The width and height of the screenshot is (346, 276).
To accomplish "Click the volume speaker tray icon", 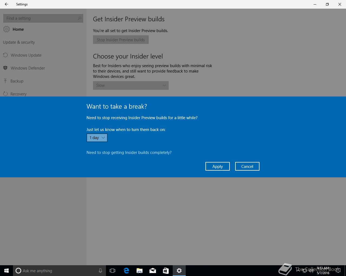I will (311, 271).
